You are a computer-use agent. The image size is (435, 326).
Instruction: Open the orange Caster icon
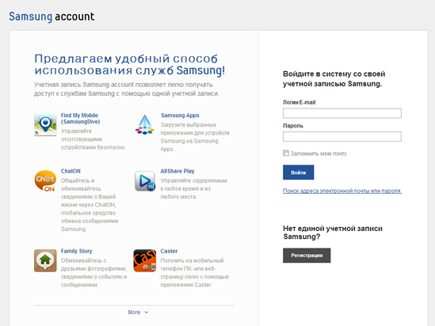coord(145,260)
